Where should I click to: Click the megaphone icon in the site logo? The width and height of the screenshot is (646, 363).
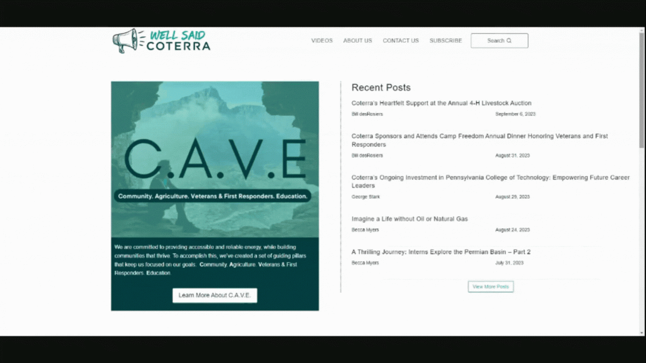125,41
